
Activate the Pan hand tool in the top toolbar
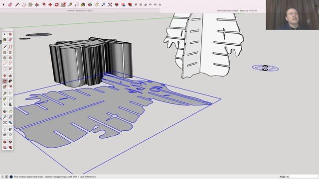pyautogui.click(x=97, y=4)
